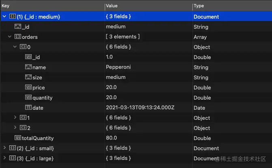Viewport: 272px width, 168px height.
Task: Click number icon beside nested _id field
Action: click(x=28, y=57)
